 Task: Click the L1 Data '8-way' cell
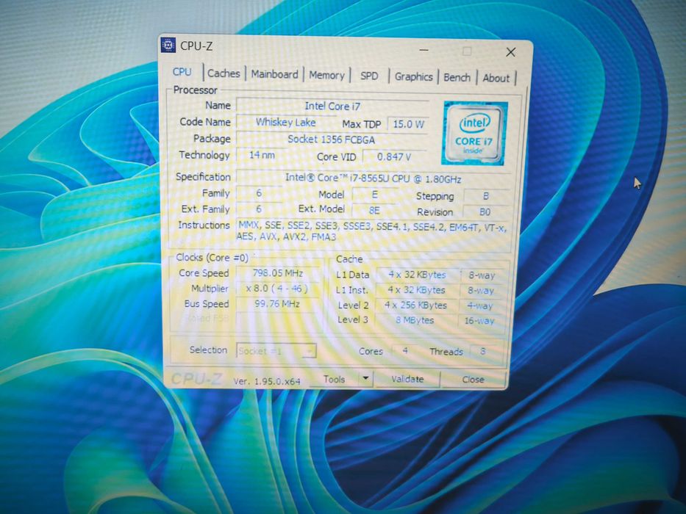pos(482,275)
